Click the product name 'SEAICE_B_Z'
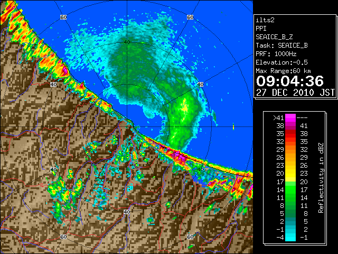Image resolution: width=338 pixels, height=254 pixels. [x=274, y=37]
